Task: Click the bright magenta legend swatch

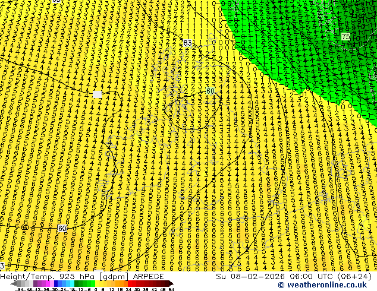Action: [x=48, y=283]
